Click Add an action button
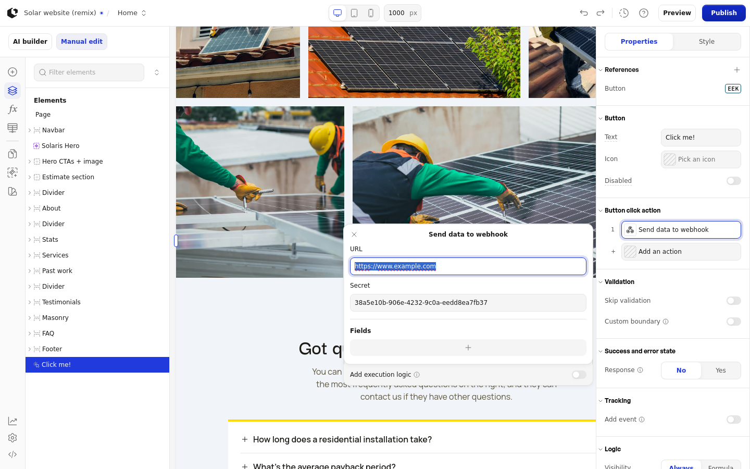The width and height of the screenshot is (750, 469). click(681, 252)
